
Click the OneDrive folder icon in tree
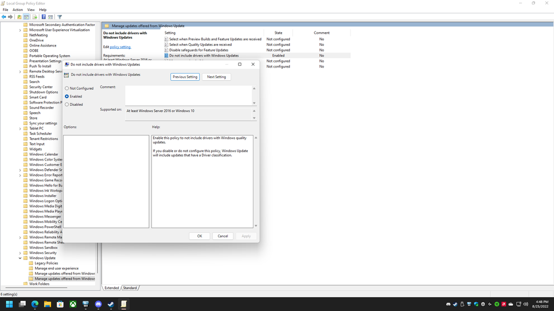coord(26,40)
